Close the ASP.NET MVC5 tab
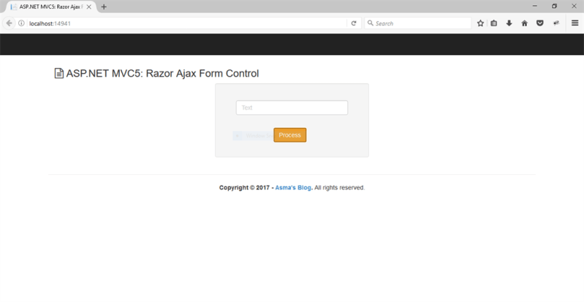Image resolution: width=584 pixels, height=302 pixels. [x=89, y=7]
